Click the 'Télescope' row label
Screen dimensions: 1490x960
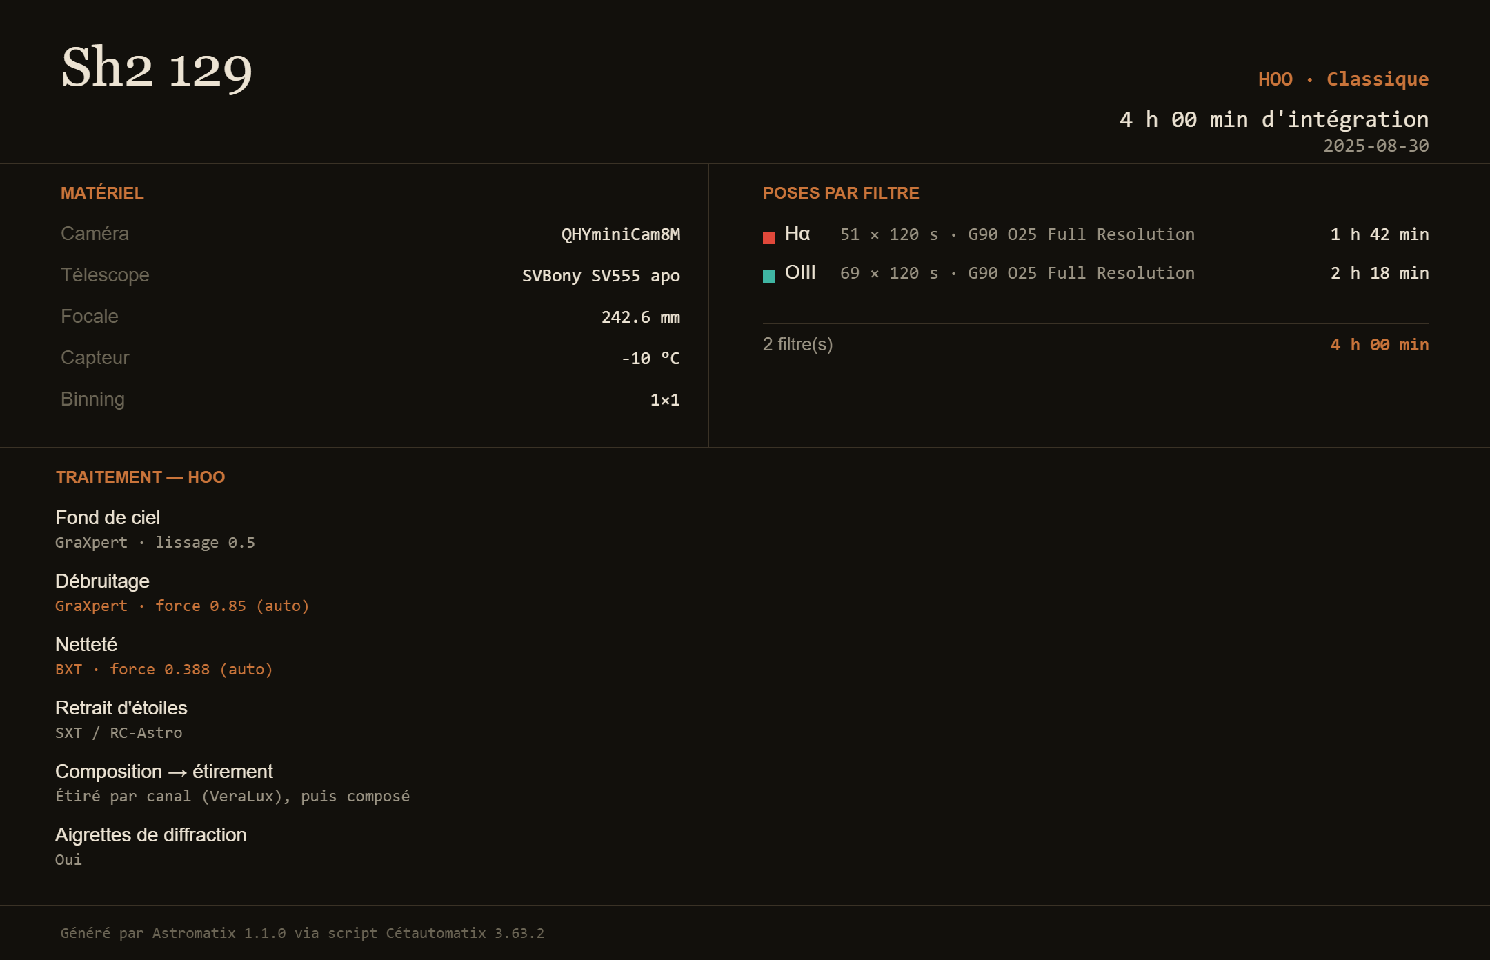tap(105, 275)
